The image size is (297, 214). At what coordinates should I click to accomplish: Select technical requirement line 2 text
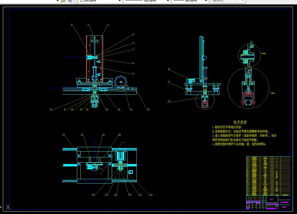click(240, 131)
